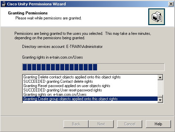Select 'SUCCEEDED granting Contact delete rights' line
The image size is (175, 132).
coord(90,81)
